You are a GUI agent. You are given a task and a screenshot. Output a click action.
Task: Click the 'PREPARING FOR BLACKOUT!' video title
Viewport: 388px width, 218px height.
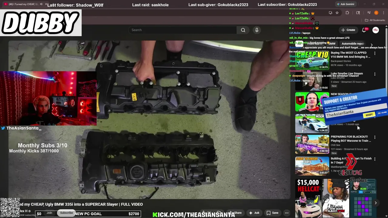tap(351, 139)
